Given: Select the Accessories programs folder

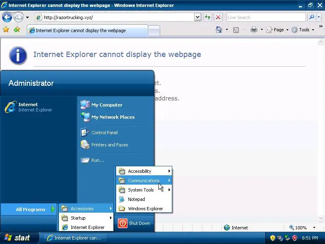Looking at the screenshot, I should click(x=86, y=209).
